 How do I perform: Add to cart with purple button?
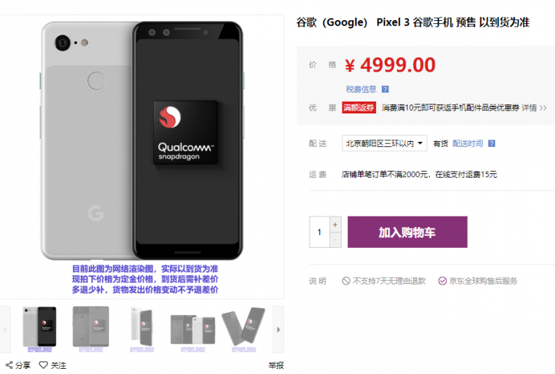click(x=407, y=232)
